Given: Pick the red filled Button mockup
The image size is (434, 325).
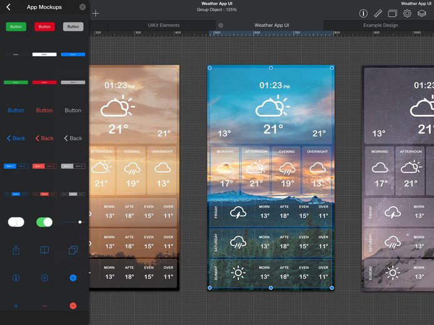Looking at the screenshot, I should point(44,26).
